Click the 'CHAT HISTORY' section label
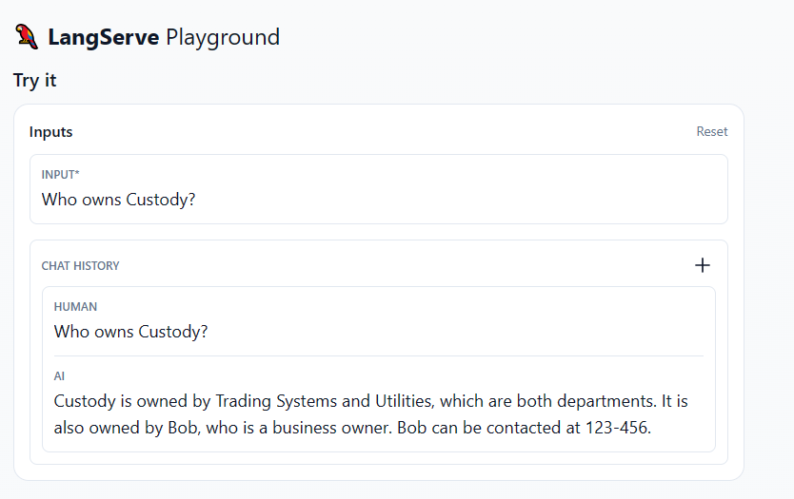 (x=80, y=266)
